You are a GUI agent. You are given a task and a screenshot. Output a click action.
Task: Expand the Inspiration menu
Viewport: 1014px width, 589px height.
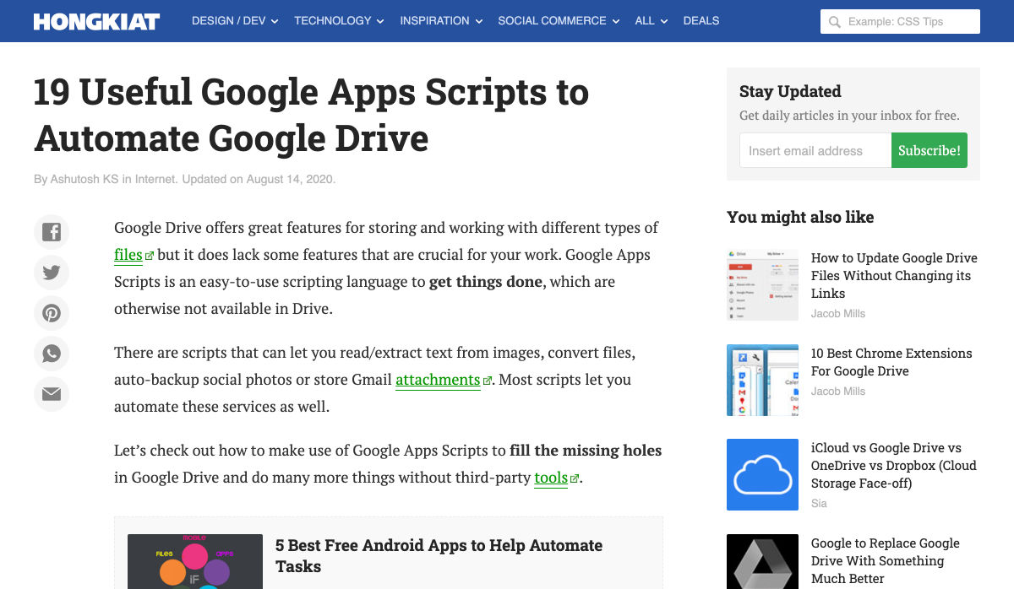click(x=441, y=21)
